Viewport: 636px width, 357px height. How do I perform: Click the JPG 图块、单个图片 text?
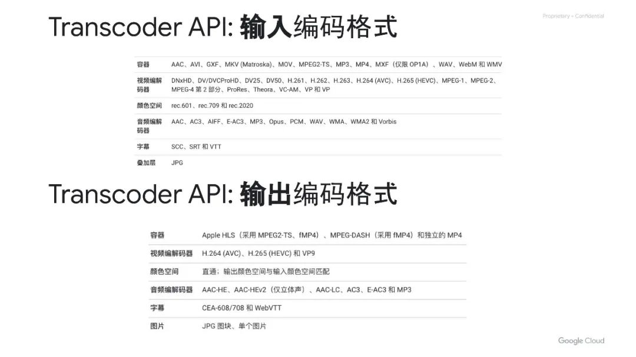tap(234, 326)
